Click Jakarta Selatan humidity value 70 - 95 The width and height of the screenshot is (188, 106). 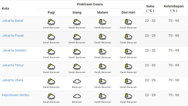click(174, 50)
